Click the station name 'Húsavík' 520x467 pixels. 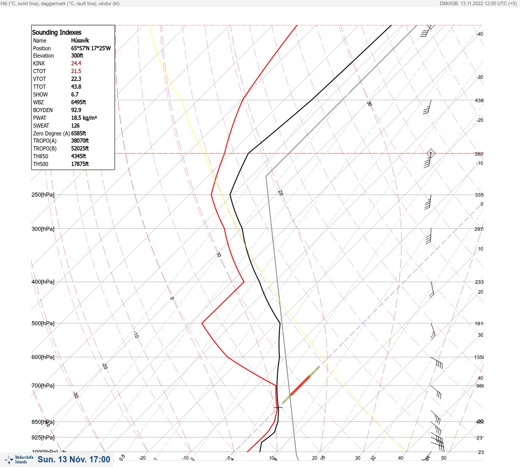(x=80, y=40)
